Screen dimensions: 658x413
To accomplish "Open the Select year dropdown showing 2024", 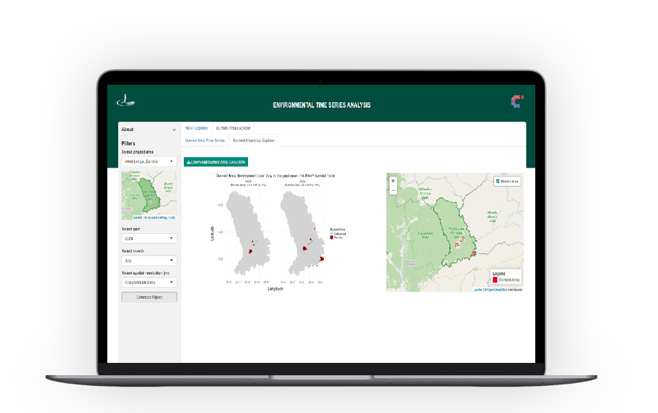I will [x=149, y=238].
